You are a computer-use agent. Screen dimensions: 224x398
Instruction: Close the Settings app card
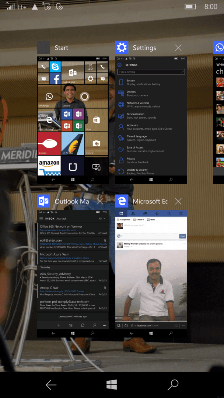[178, 48]
